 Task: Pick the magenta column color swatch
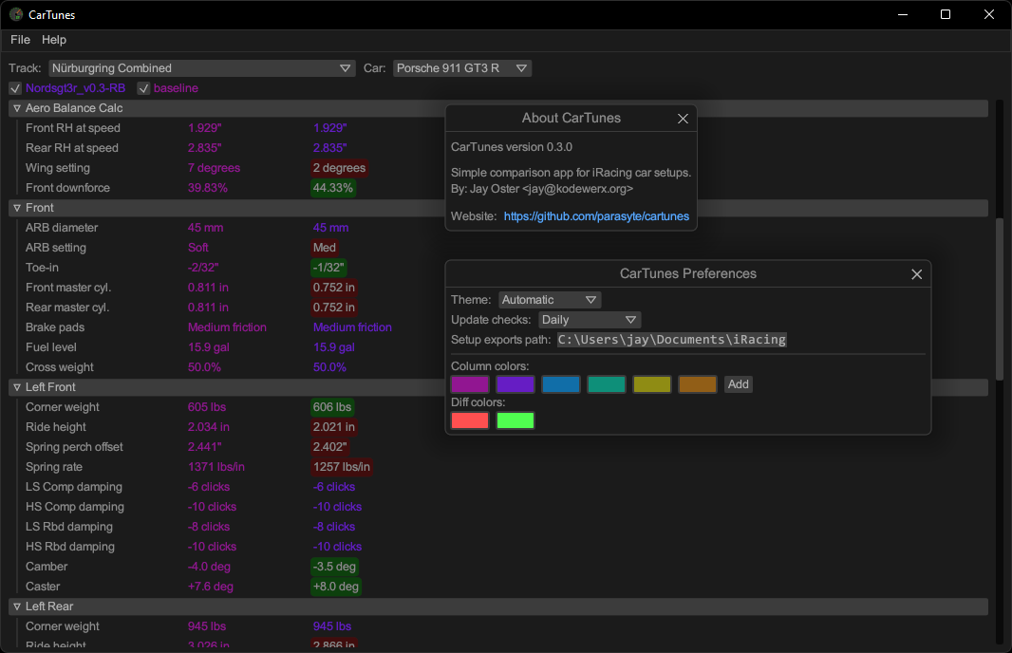click(470, 384)
